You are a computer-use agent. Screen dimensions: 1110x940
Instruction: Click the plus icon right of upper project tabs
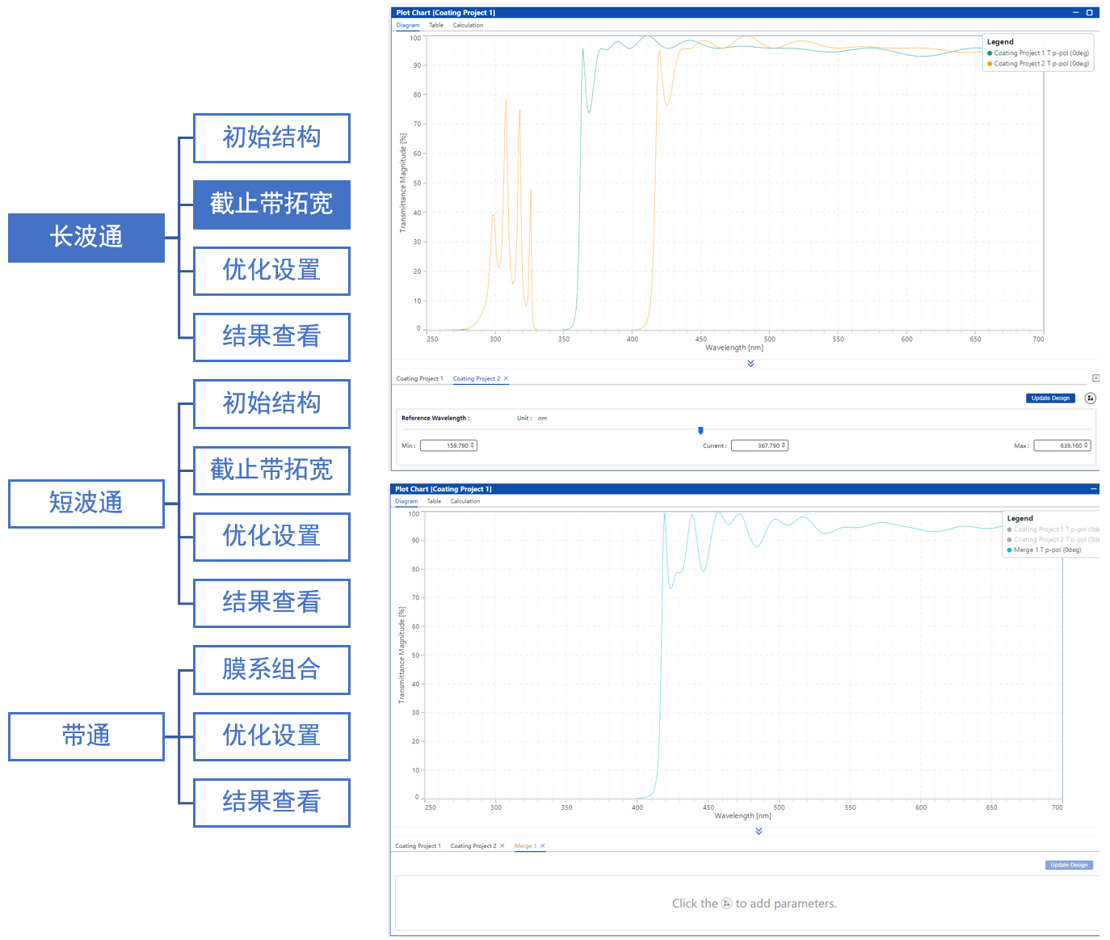point(1095,378)
